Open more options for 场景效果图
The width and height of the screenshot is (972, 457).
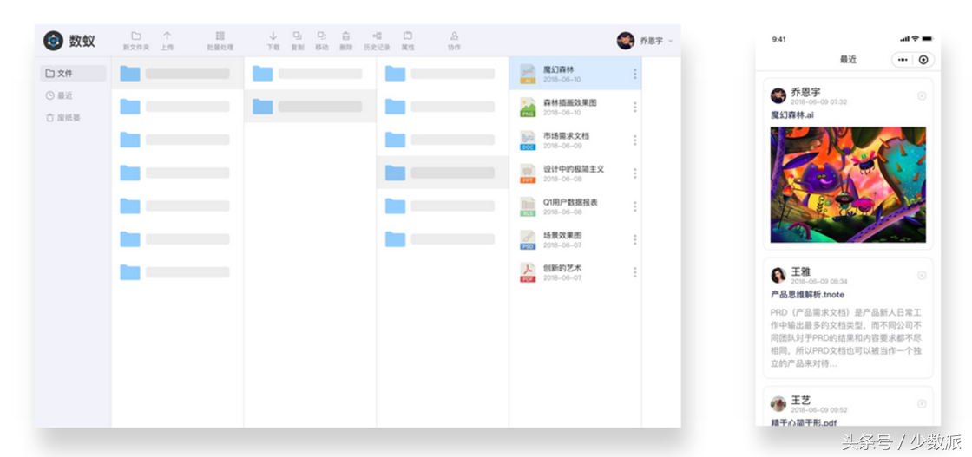point(634,239)
